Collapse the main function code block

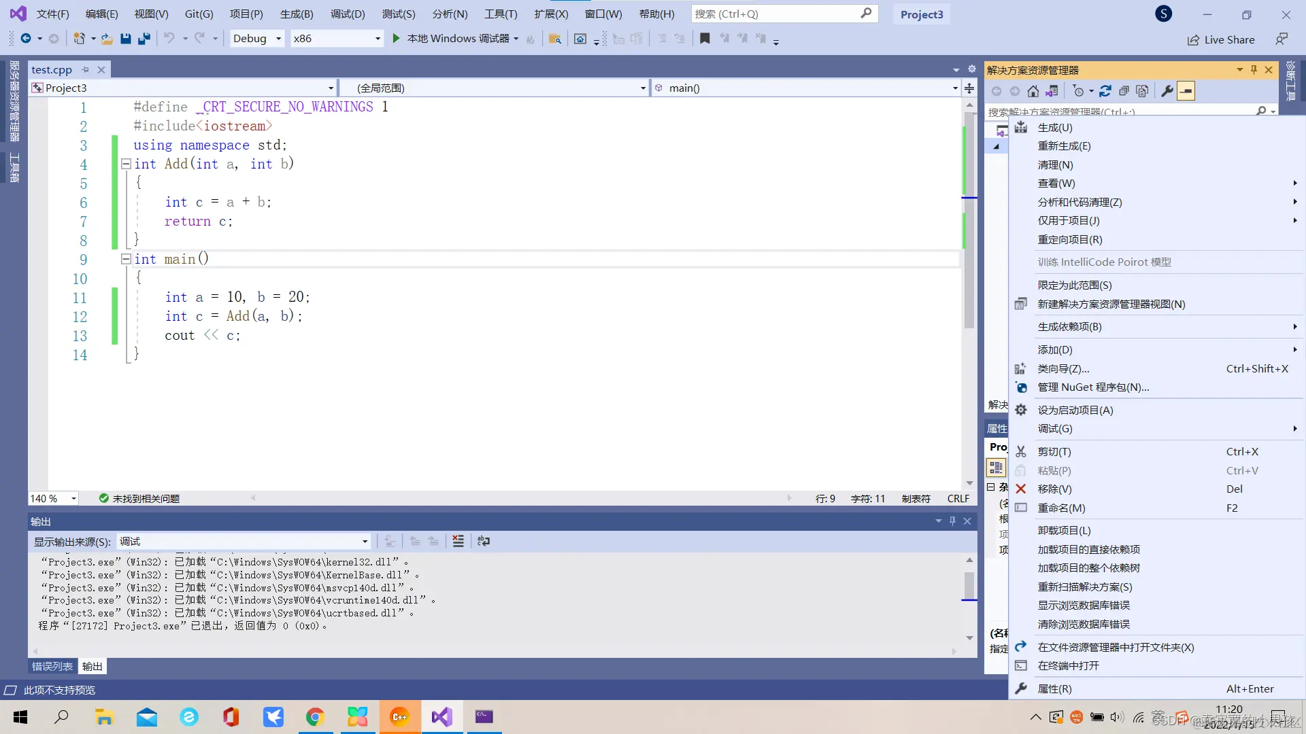point(126,259)
